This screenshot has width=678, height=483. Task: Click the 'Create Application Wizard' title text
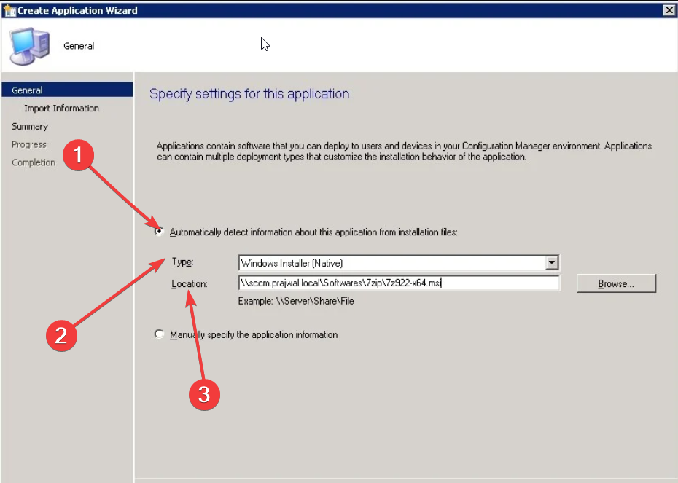pyautogui.click(x=77, y=10)
